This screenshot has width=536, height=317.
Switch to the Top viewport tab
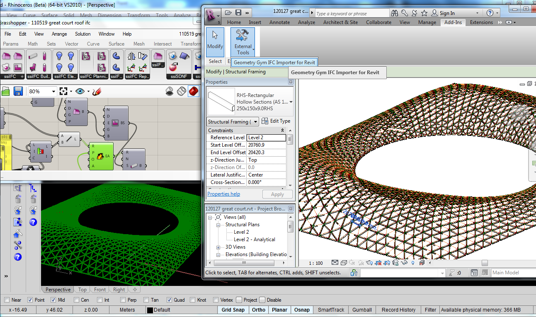(x=82, y=290)
